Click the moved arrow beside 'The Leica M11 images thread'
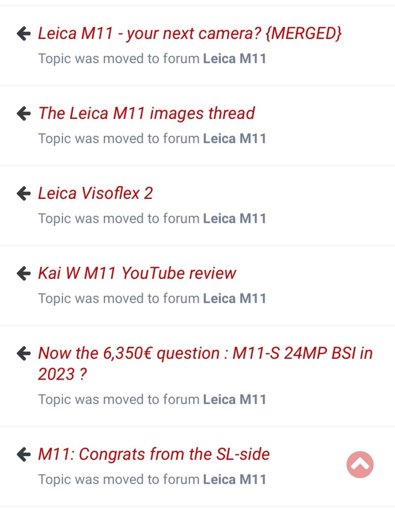This screenshot has width=395, height=511. pos(23,113)
